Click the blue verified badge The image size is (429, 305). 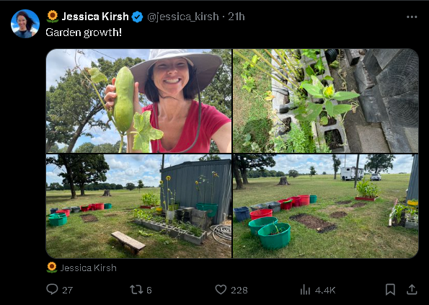137,17
